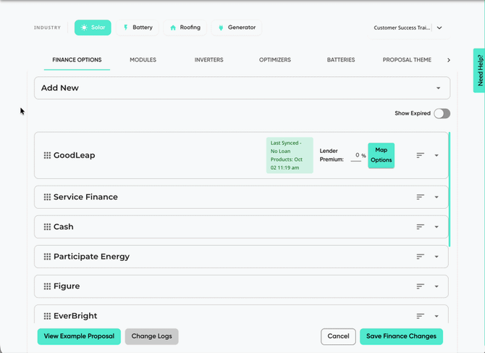
Task: Click the GoodLeap Map Options button
Action: (381, 155)
